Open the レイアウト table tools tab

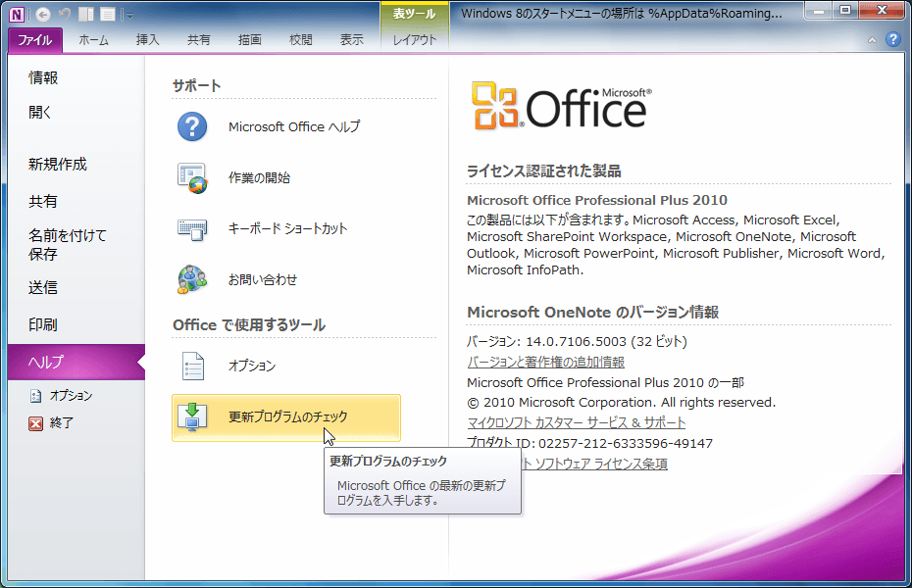415,40
